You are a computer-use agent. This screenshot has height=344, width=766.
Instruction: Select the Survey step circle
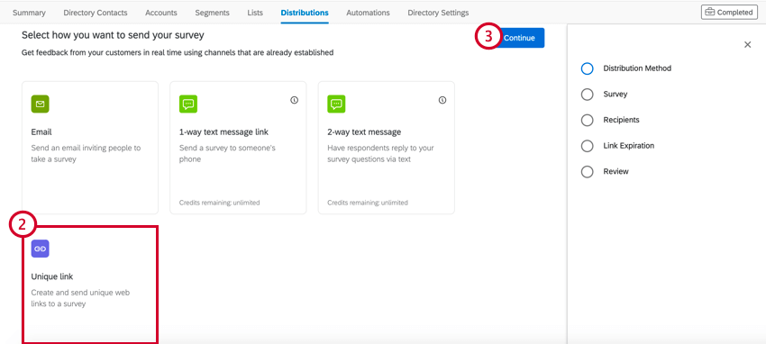[588, 95]
